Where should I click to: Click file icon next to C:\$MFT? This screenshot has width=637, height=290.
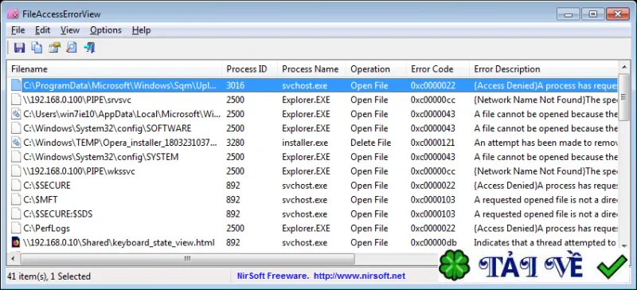[16, 200]
